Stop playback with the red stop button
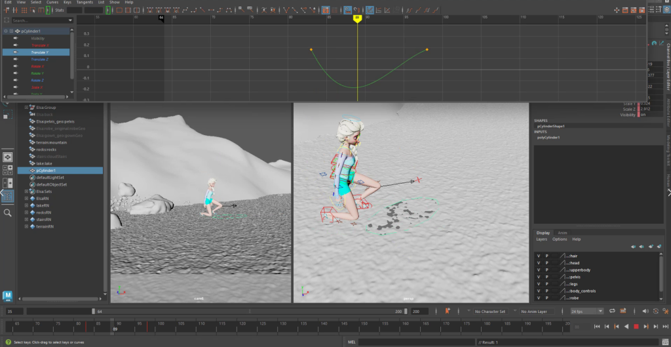 pyautogui.click(x=636, y=327)
